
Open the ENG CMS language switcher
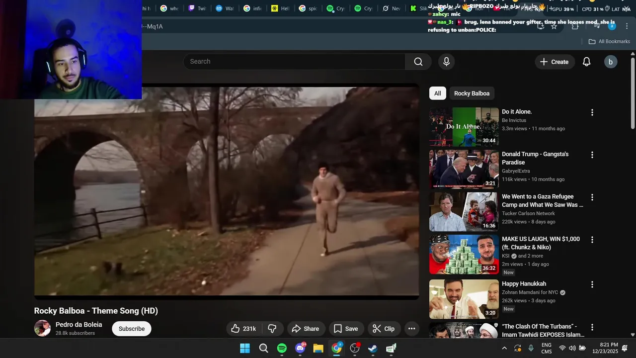coord(546,348)
